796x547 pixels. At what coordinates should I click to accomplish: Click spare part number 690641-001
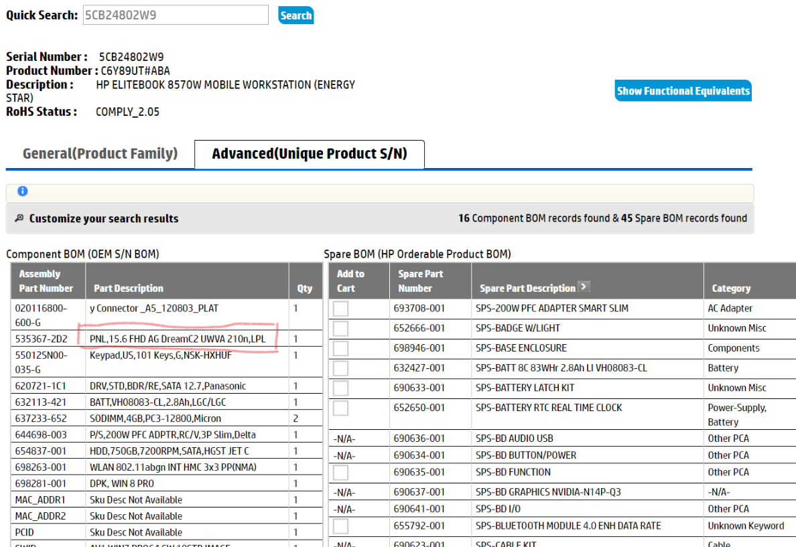419,509
